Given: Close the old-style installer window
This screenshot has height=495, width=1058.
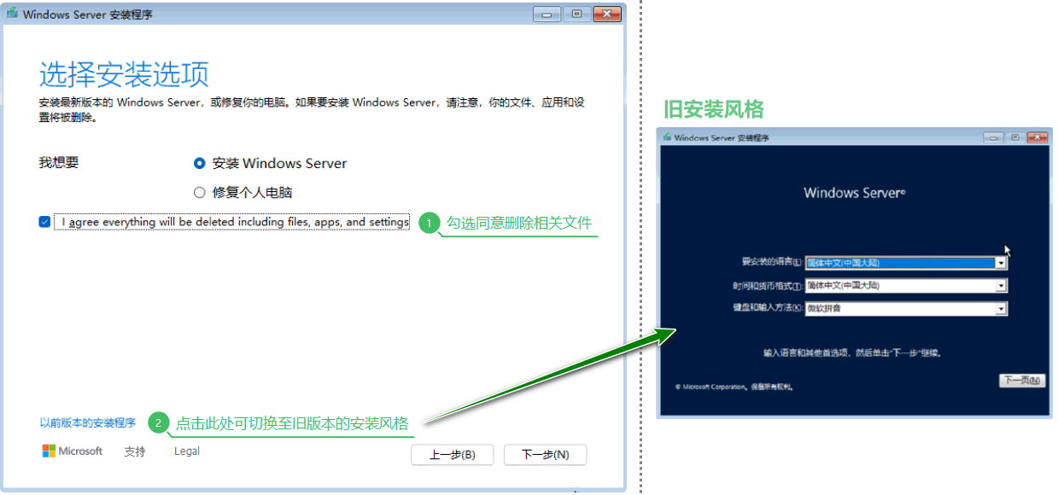Looking at the screenshot, I should point(1037,137).
